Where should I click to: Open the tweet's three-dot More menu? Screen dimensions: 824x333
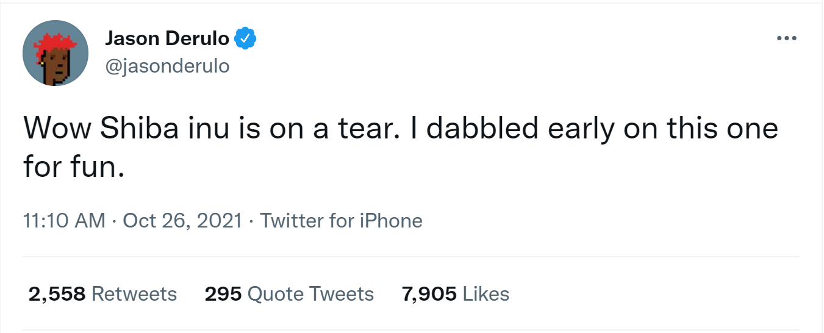click(786, 39)
